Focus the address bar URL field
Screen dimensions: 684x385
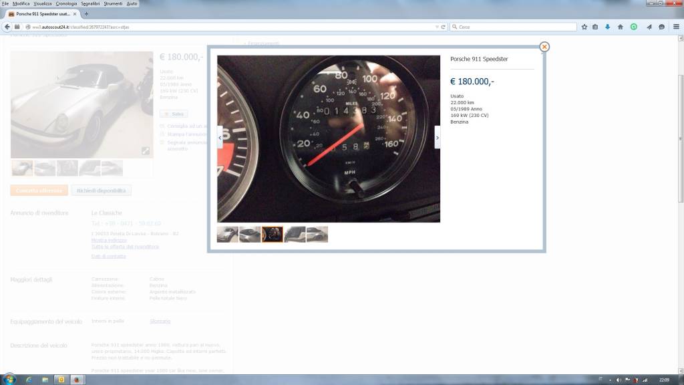point(231,27)
